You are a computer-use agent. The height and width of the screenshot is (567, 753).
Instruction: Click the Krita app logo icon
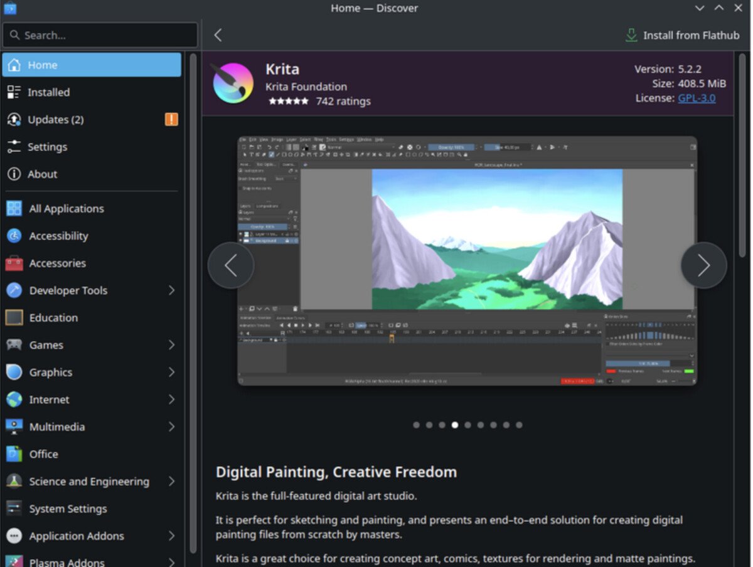pyautogui.click(x=233, y=83)
